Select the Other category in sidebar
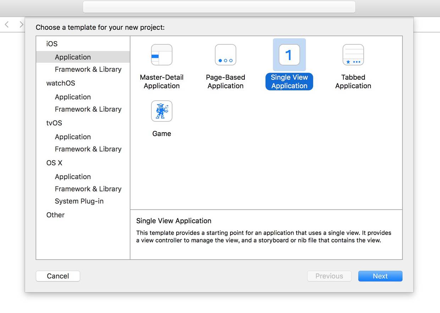The height and width of the screenshot is (313, 440). pyautogui.click(x=55, y=215)
